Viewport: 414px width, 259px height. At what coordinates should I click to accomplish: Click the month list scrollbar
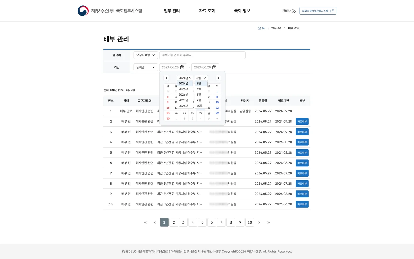click(207, 84)
